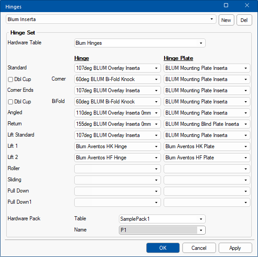
Task: Cancel the Hinges dialog
Action: (x=199, y=248)
